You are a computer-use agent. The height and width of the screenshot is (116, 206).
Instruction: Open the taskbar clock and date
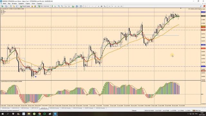click(x=201, y=114)
